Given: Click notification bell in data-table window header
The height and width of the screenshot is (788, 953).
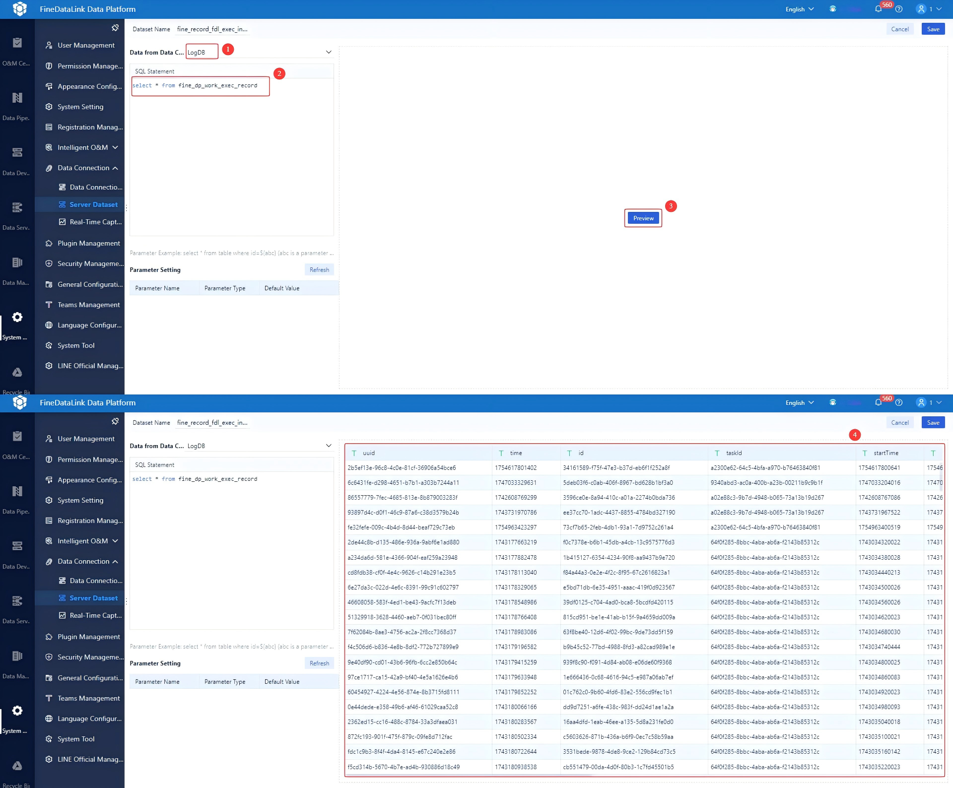Looking at the screenshot, I should coord(878,402).
